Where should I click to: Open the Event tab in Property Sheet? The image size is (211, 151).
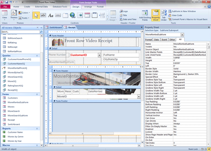(x=164, y=40)
